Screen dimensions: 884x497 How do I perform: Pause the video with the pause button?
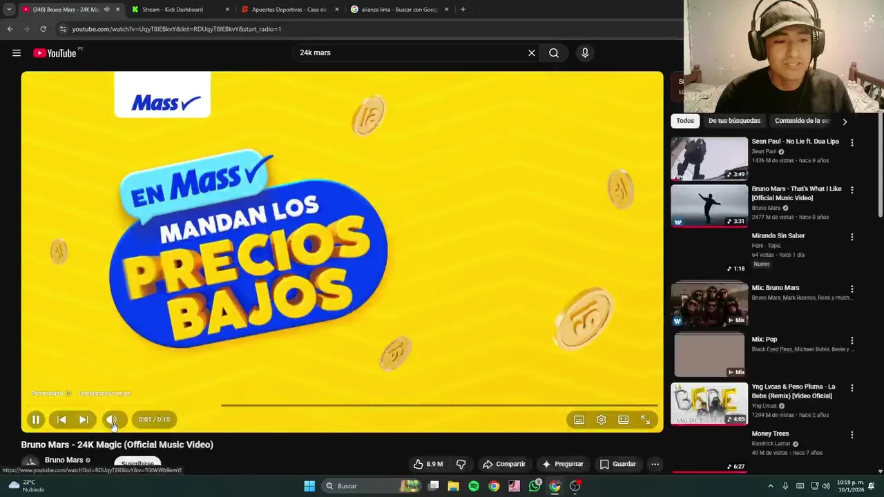[x=36, y=420]
